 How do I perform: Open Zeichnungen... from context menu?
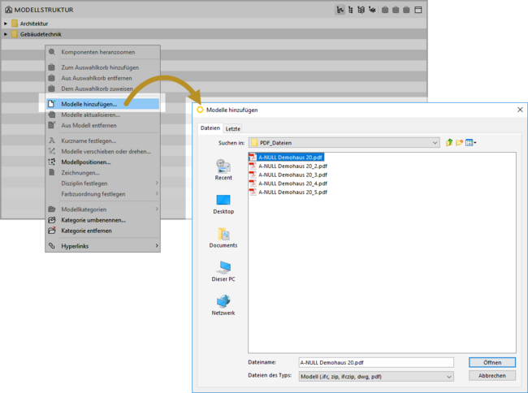coord(102,173)
